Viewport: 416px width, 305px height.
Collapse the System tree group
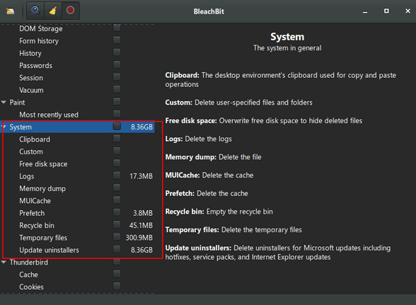point(4,127)
